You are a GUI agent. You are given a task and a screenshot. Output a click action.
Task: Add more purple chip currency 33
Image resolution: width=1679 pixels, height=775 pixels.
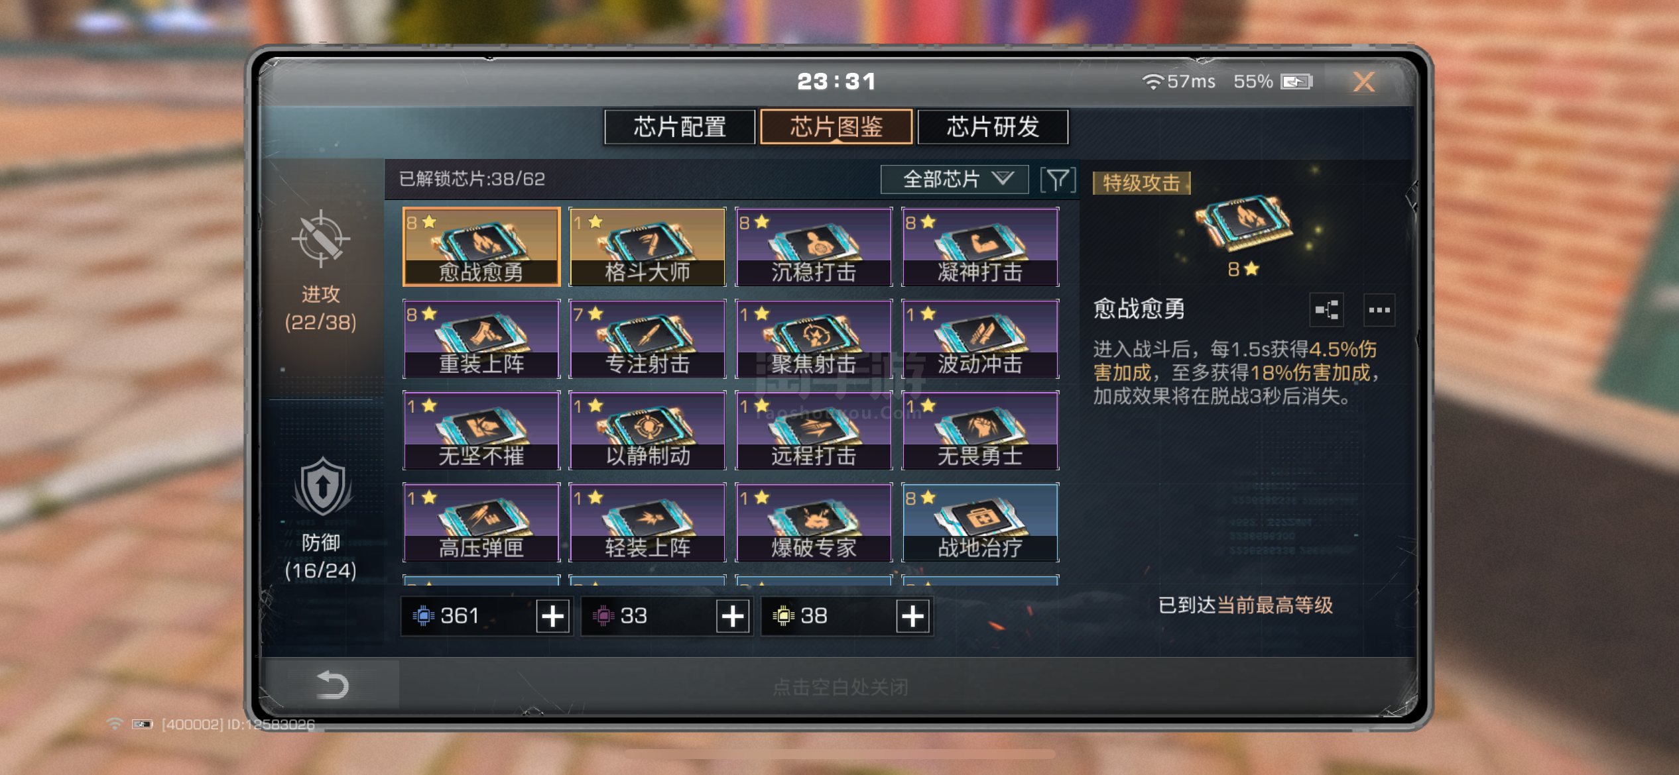click(733, 617)
